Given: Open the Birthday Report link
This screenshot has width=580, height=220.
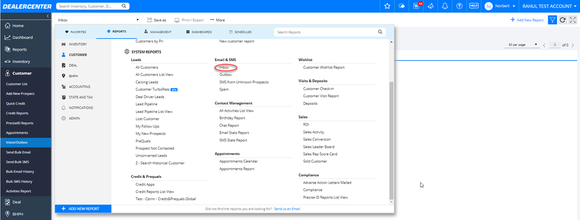Looking at the screenshot, I should (232, 118).
